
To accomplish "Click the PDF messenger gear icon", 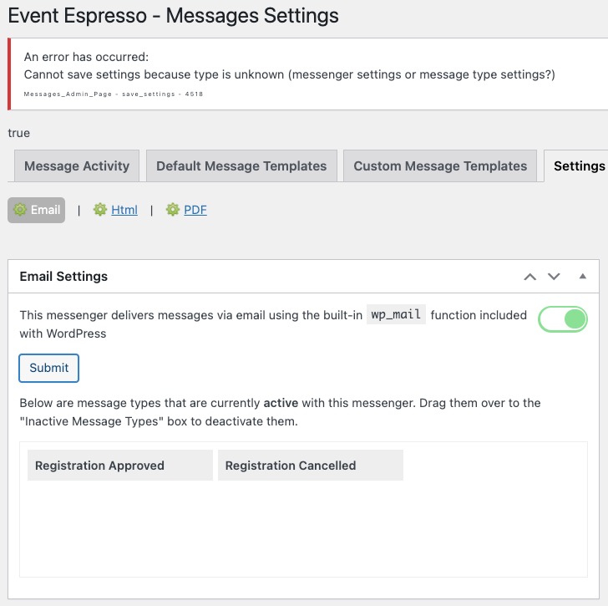I will click(173, 210).
